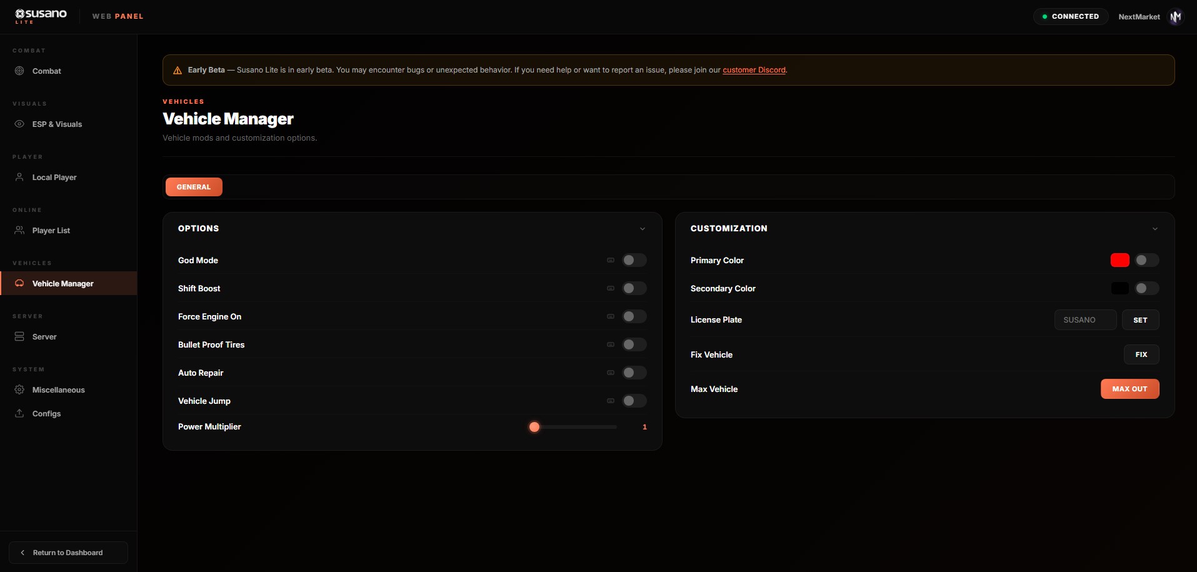
Task: Click the Power Multiplier value 1
Action: 644,427
